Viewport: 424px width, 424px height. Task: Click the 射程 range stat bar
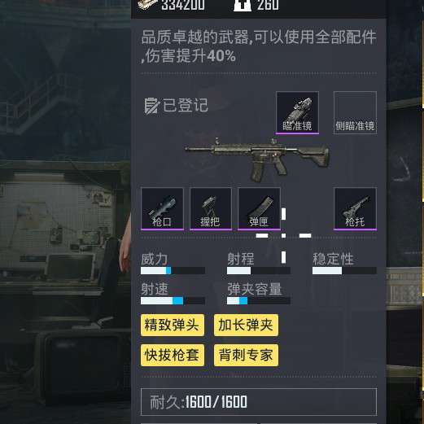pos(259,270)
